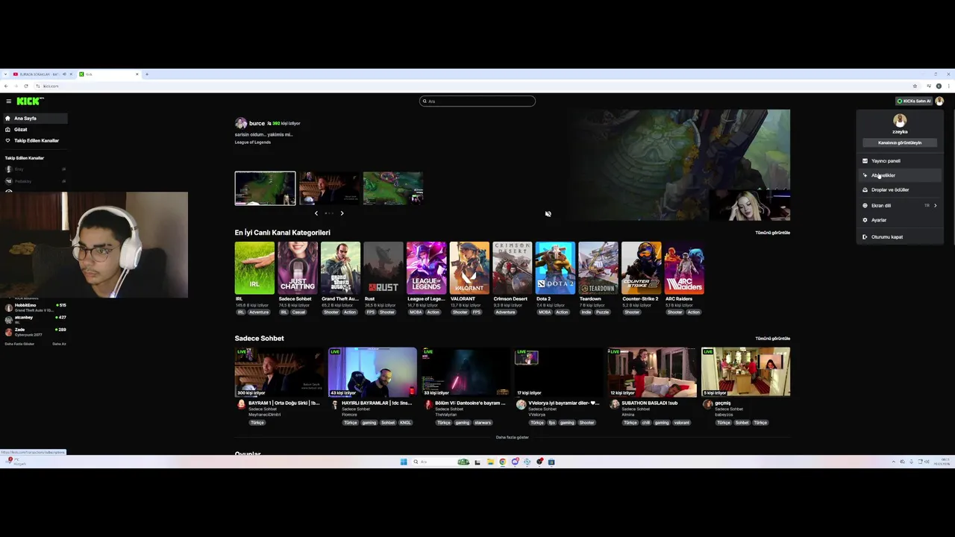Viewport: 955px width, 537px height.
Task: Open Ayarlar from the profile menu
Action: (900, 220)
